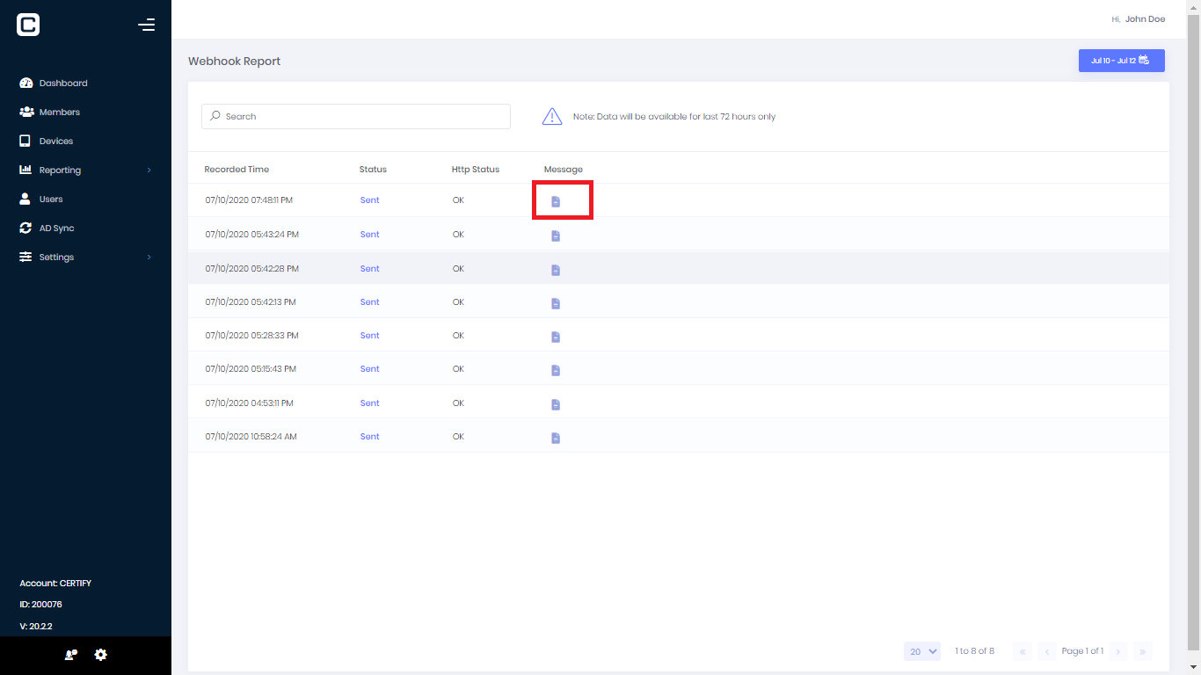The image size is (1201, 675).
Task: Click the Message column header
Action: pyautogui.click(x=564, y=169)
